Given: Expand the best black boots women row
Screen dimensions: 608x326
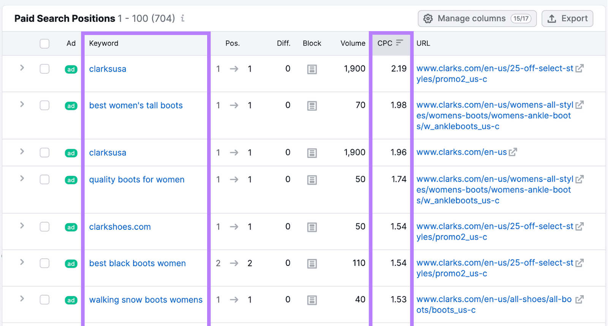Looking at the screenshot, I should (22, 262).
